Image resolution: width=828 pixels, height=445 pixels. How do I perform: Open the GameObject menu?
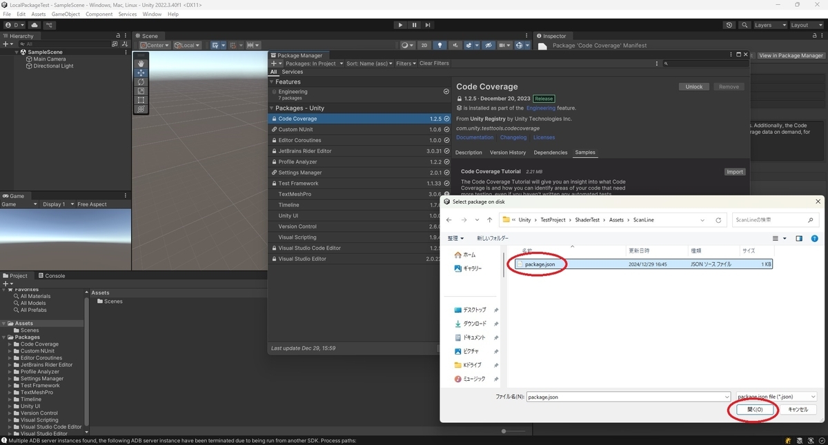tap(66, 14)
